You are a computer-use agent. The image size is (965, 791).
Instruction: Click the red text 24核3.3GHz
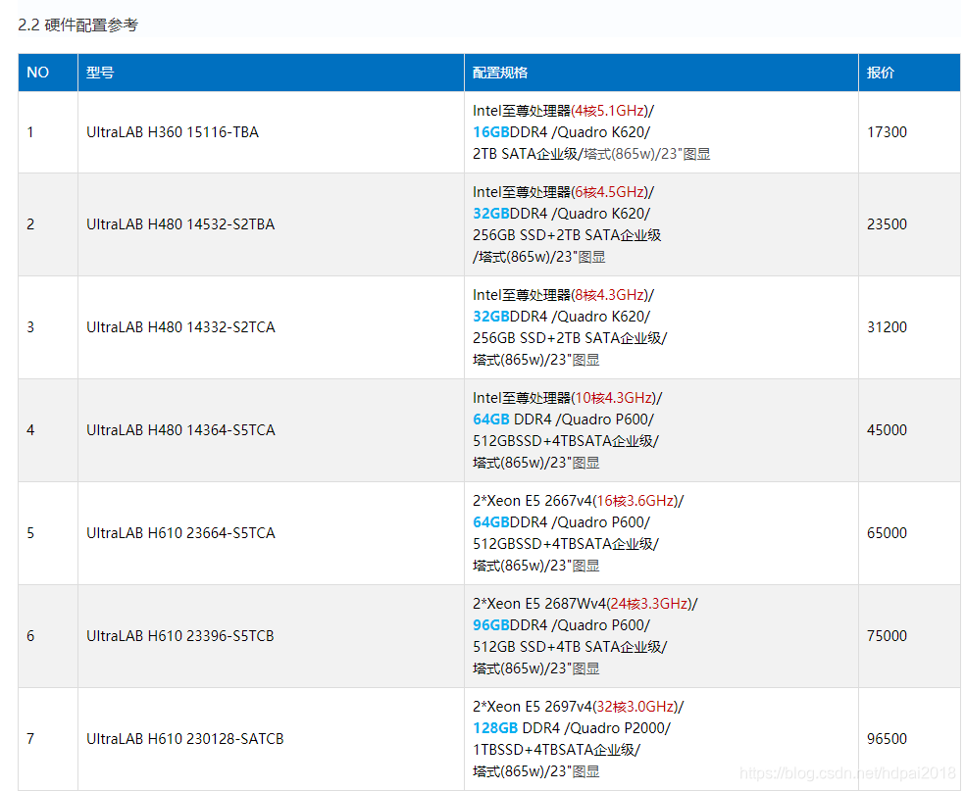point(649,604)
